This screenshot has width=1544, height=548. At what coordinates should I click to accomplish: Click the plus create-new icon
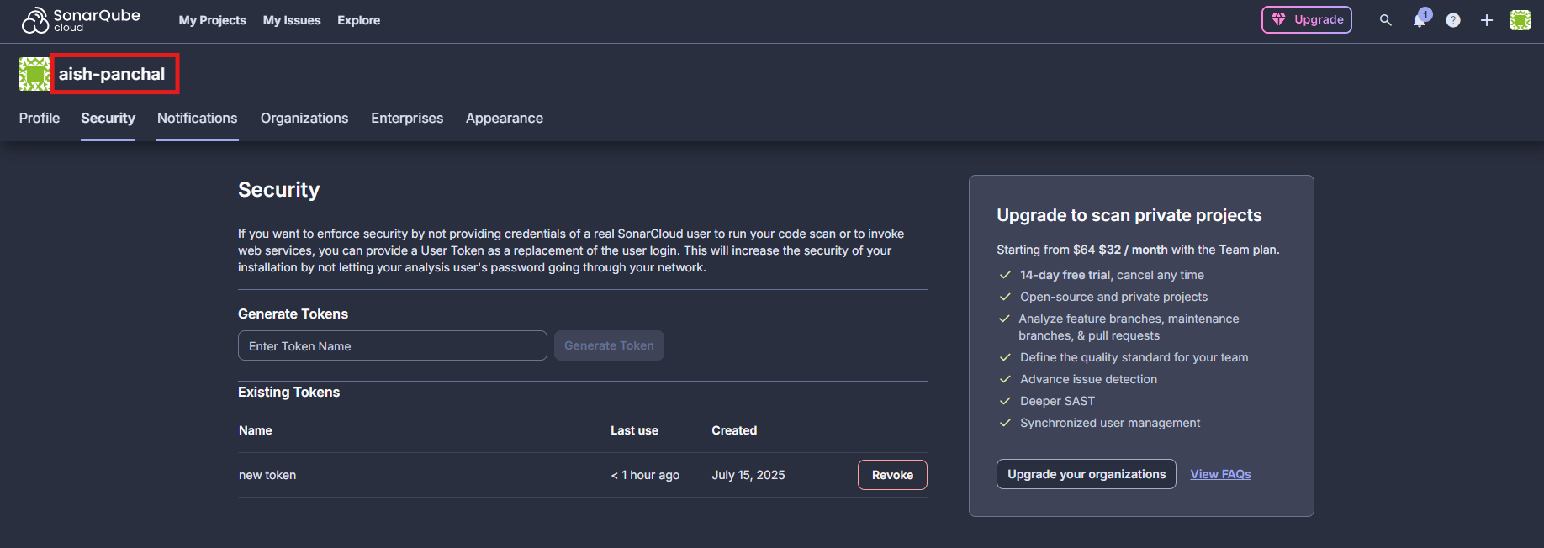click(1487, 20)
